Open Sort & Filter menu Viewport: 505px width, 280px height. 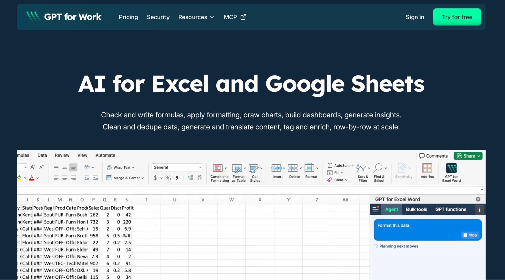point(363,173)
